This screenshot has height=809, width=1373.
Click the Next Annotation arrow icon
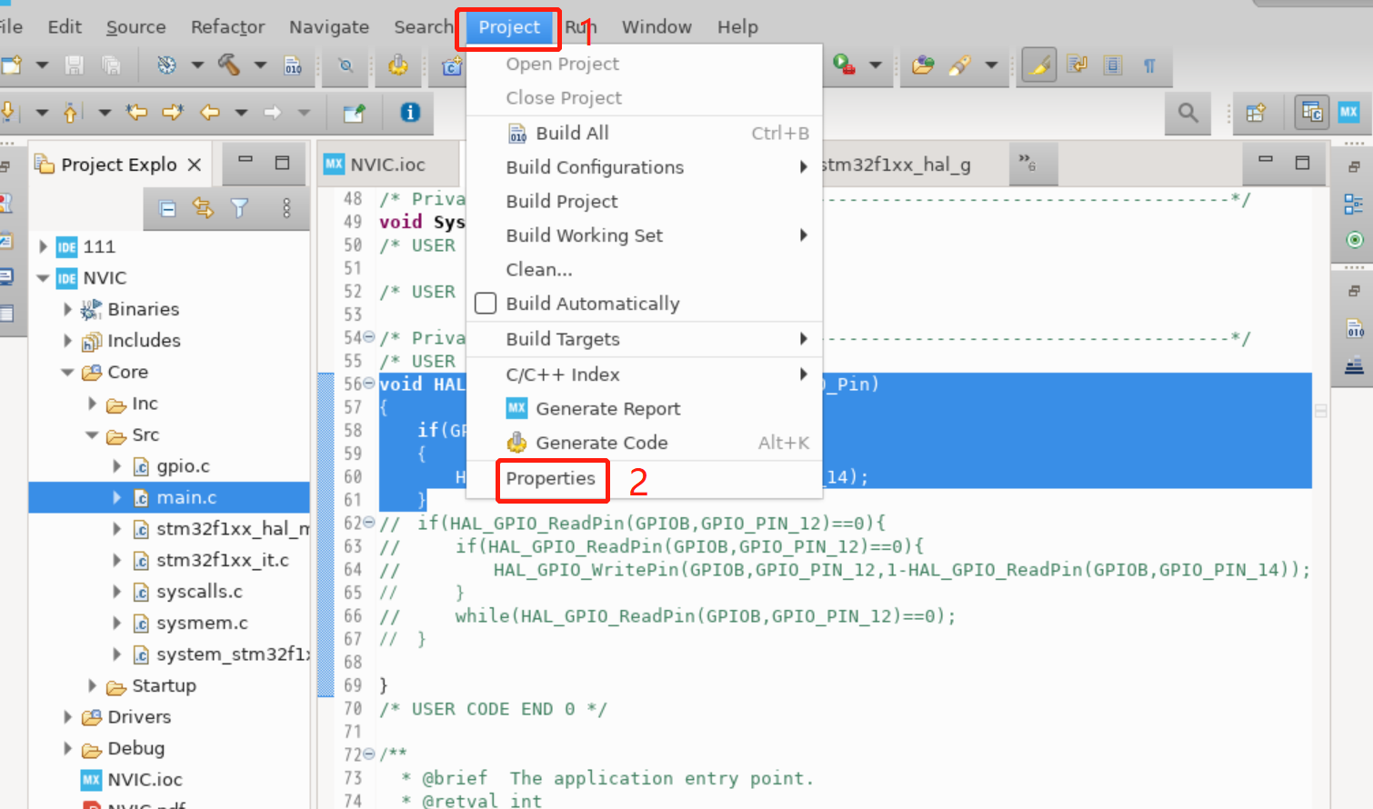point(8,113)
